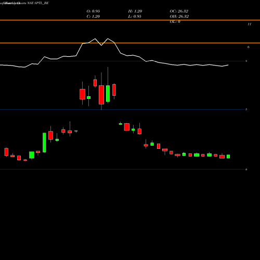Click the "OL: 0" reading

pyautogui.click(x=175, y=21)
